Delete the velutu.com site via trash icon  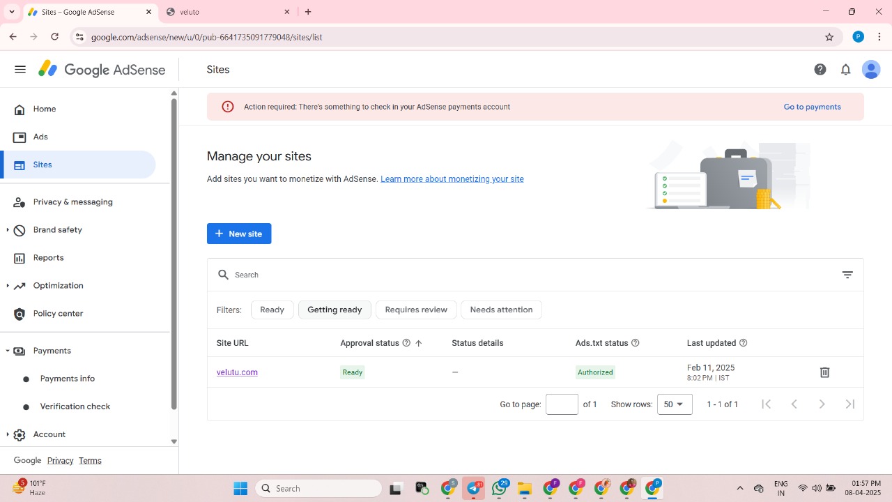824,372
